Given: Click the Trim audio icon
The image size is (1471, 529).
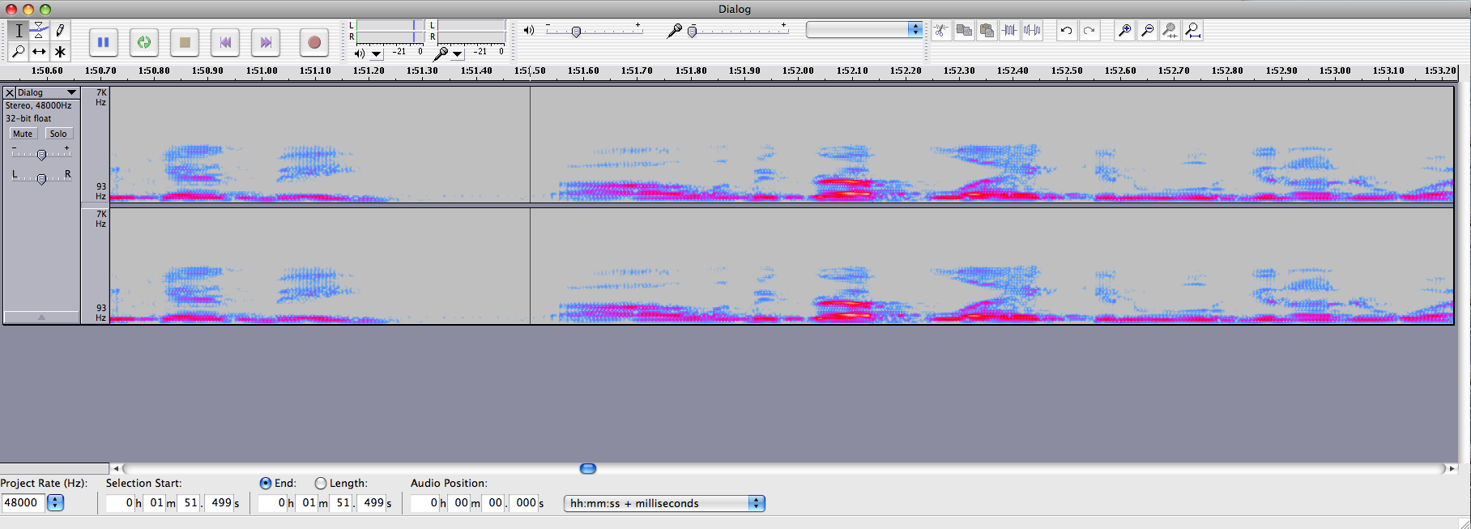Looking at the screenshot, I should 1009,31.
